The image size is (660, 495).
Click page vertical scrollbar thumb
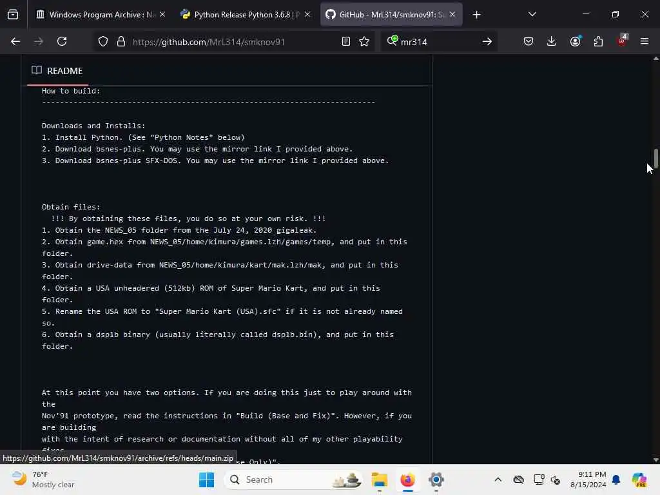point(655,158)
